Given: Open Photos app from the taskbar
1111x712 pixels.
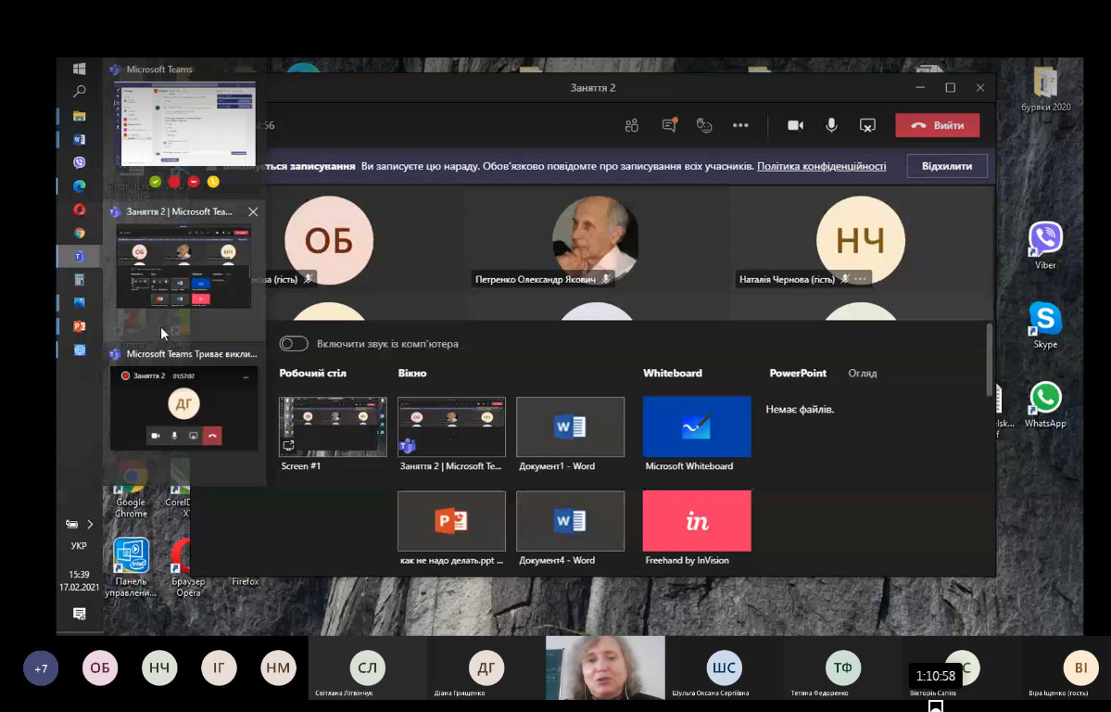Looking at the screenshot, I should point(80,303).
